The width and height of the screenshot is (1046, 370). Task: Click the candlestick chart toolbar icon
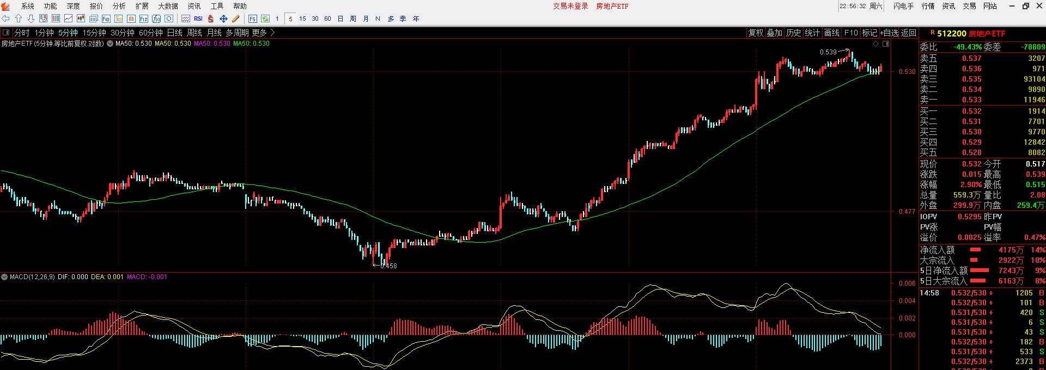coord(81,18)
